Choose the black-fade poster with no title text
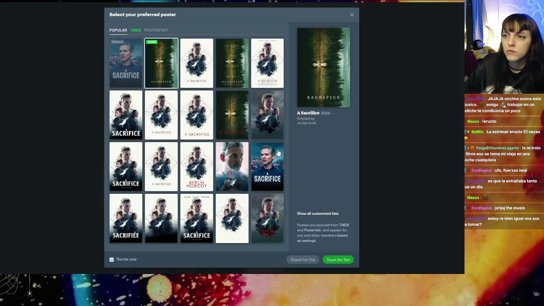This screenshot has height=306, width=544. tap(161, 218)
